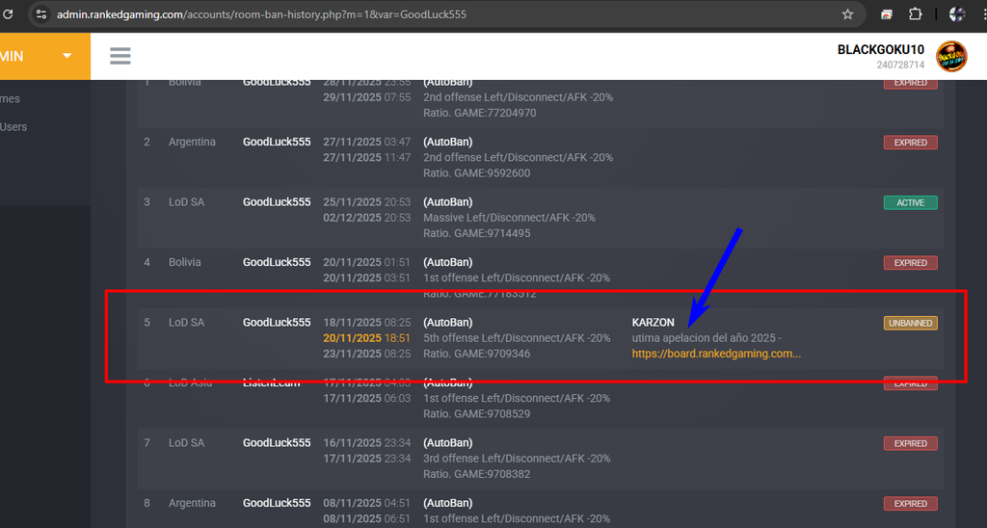This screenshot has width=987, height=528.
Task: Click GoodLuck555 username in row 7
Action: pyautogui.click(x=277, y=442)
